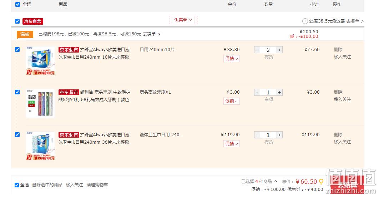Click the 京东自营 store badge
The height and width of the screenshot is (197, 379).
[x=32, y=21]
